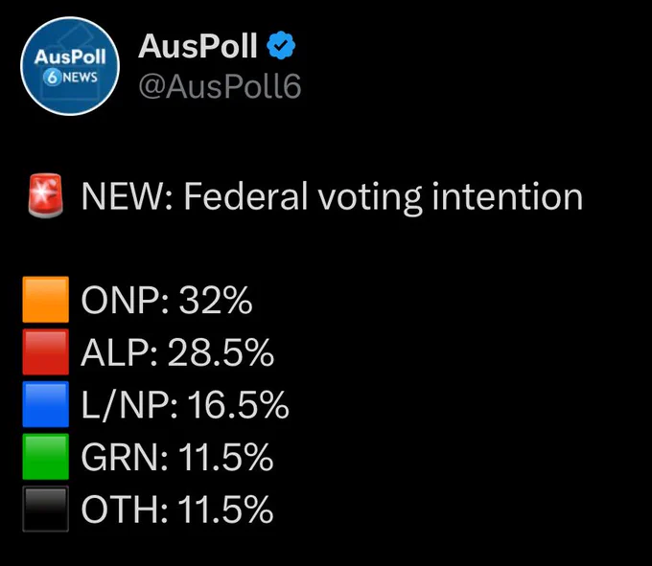Click the blue square next to L/NP

click(x=46, y=404)
